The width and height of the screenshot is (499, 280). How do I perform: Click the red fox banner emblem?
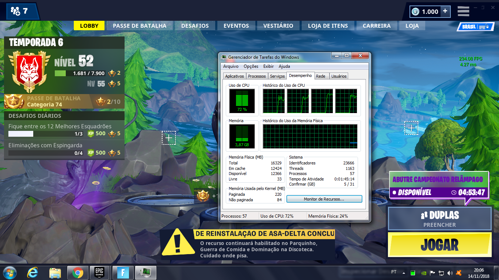[x=28, y=71]
